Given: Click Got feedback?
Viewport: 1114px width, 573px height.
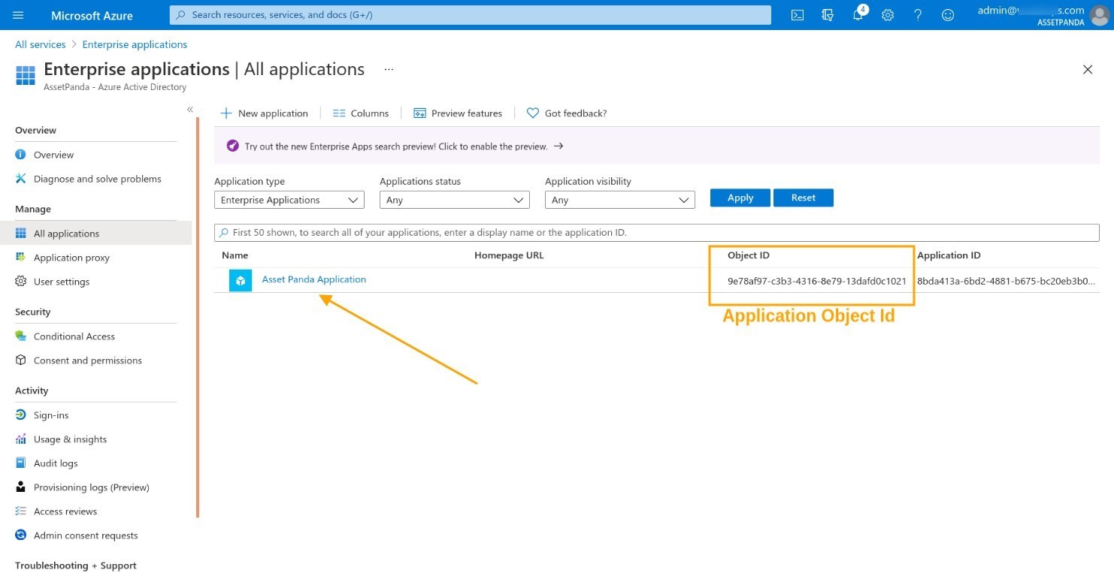Looking at the screenshot, I should [x=567, y=113].
